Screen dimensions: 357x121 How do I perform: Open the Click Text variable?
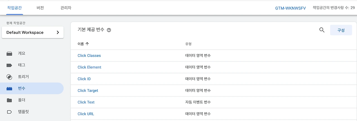pos(86,102)
